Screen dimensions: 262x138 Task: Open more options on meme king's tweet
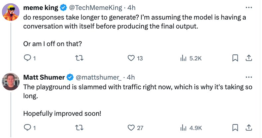[248, 8]
